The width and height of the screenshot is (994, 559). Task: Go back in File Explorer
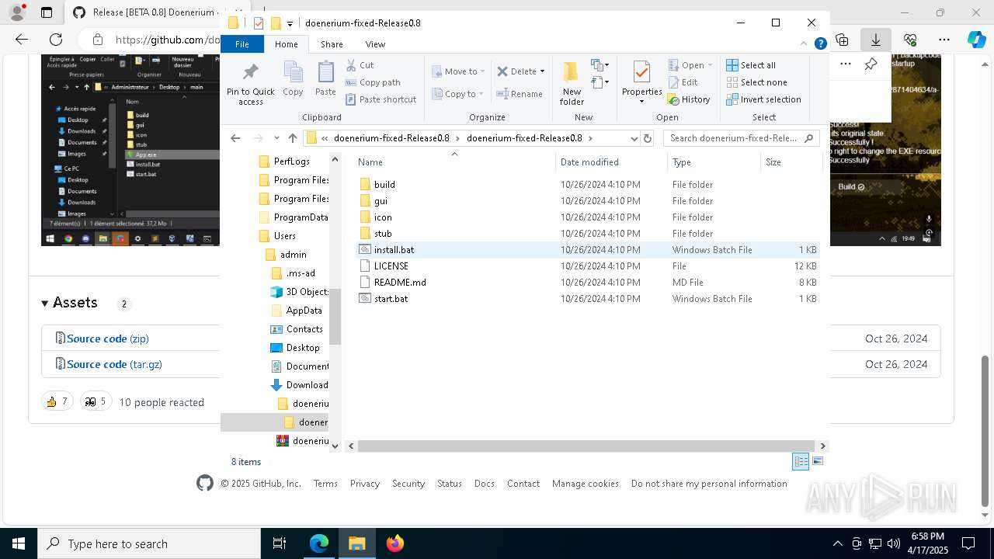pos(235,138)
